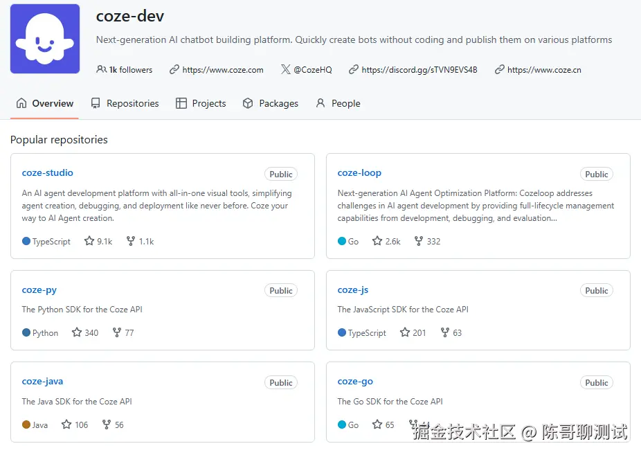641x455 pixels.
Task: Click 'The Python SDK for the Coze API' description
Action: coord(82,310)
